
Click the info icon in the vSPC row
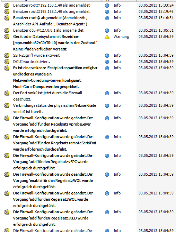[107, 156]
